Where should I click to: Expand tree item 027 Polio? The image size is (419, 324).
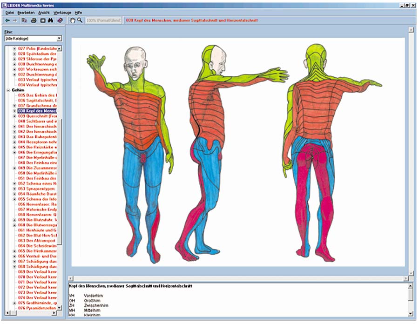[x=14, y=48]
